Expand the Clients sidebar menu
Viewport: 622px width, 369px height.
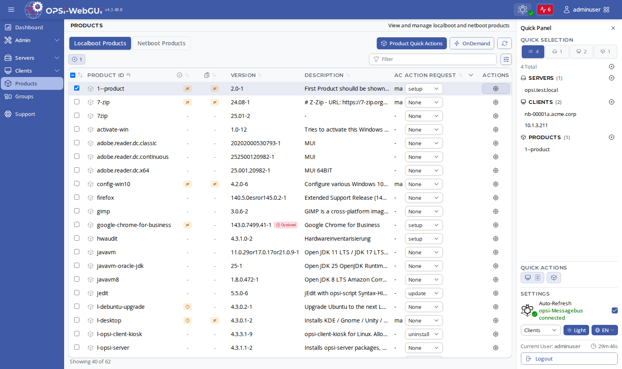coord(32,71)
